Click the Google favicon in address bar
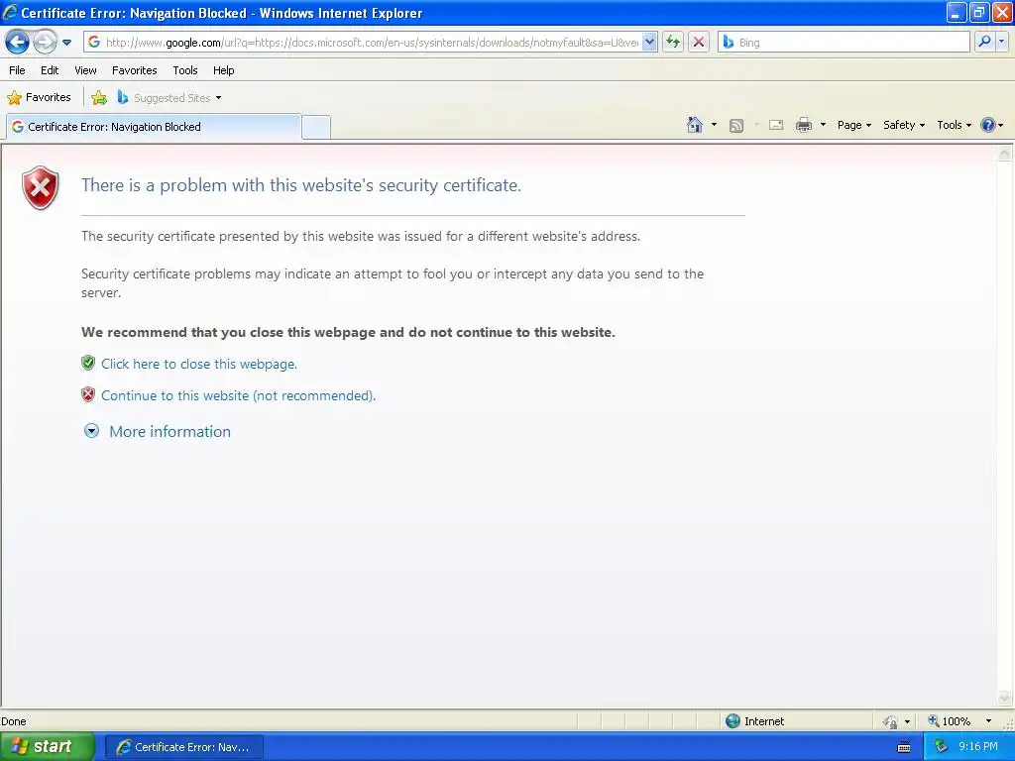Viewport: 1015px width, 761px height. click(94, 42)
